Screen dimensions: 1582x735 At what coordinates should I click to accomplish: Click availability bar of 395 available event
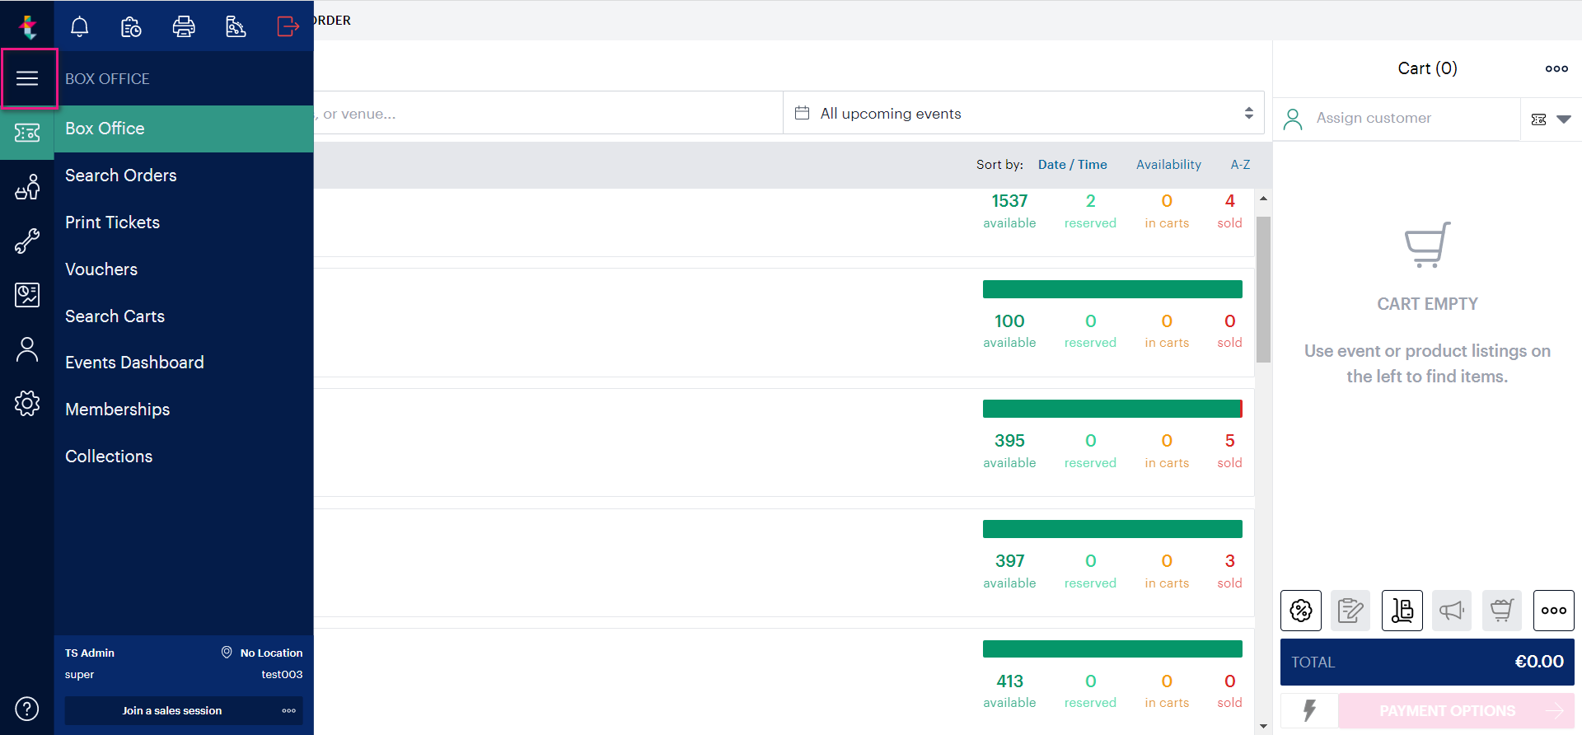(1112, 409)
